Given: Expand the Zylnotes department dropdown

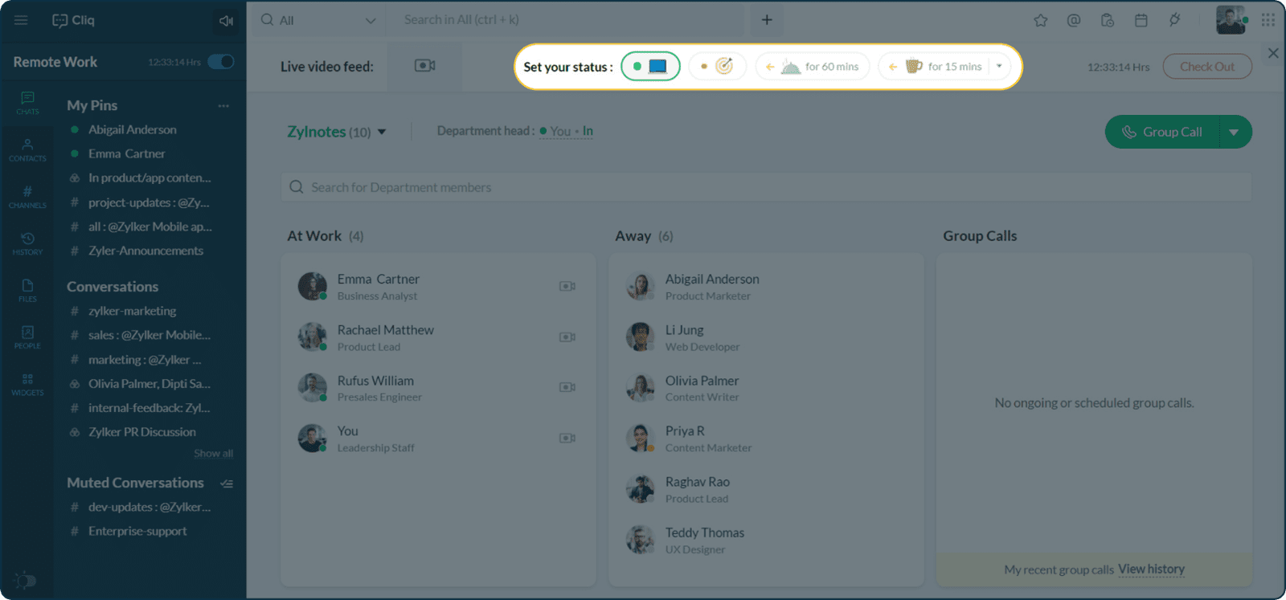Looking at the screenshot, I should click(x=382, y=132).
